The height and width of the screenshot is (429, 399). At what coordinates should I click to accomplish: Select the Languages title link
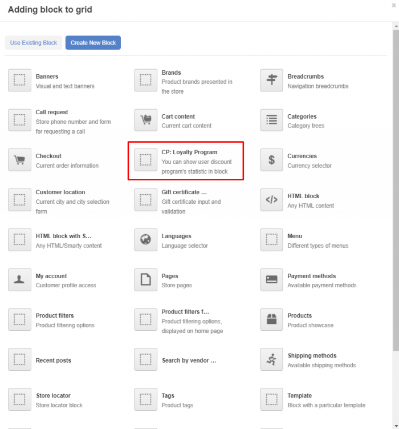[x=176, y=236]
